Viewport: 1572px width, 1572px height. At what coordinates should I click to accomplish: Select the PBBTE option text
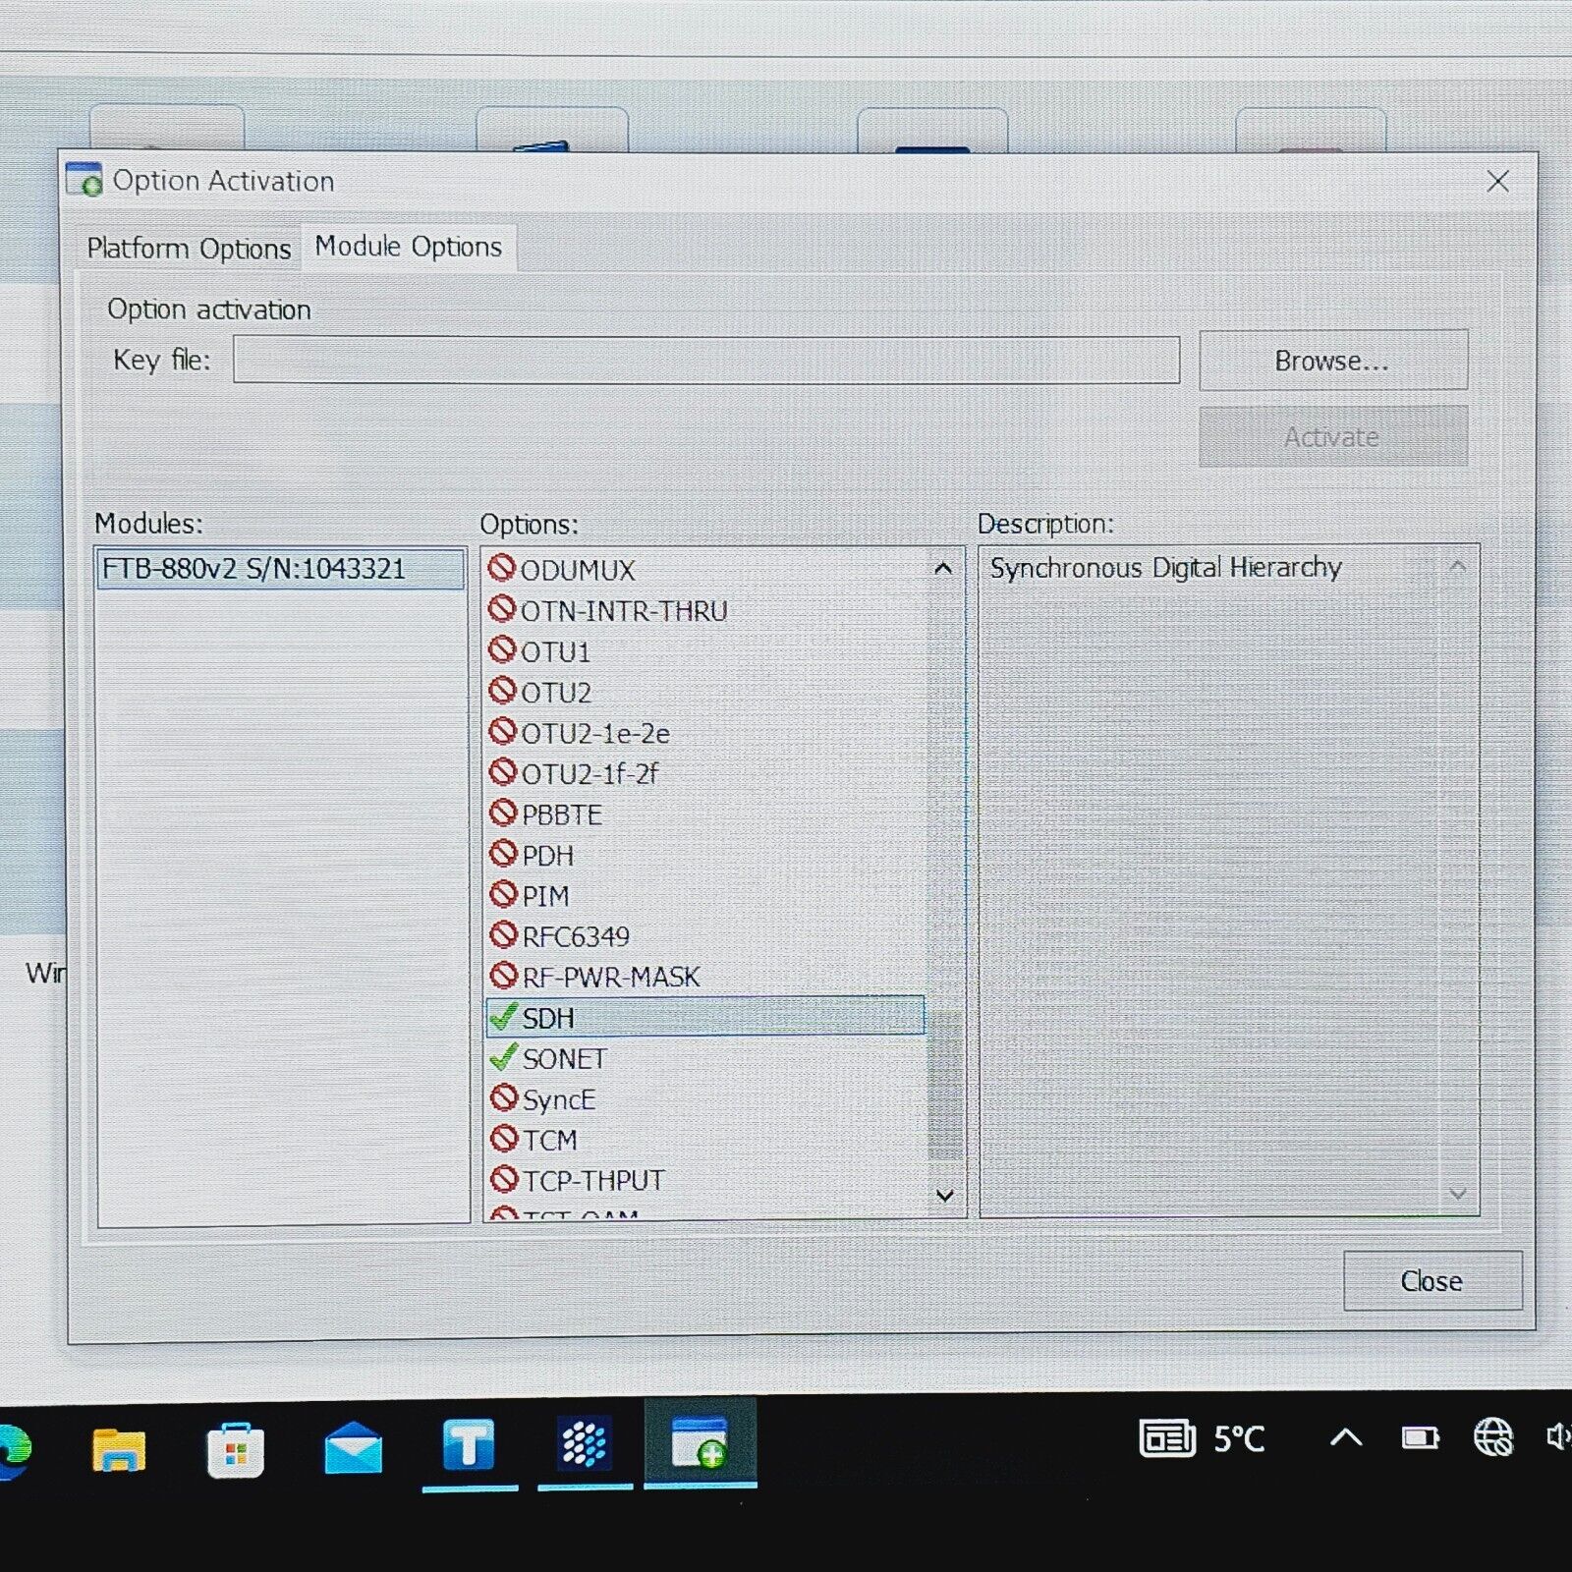coord(562,814)
